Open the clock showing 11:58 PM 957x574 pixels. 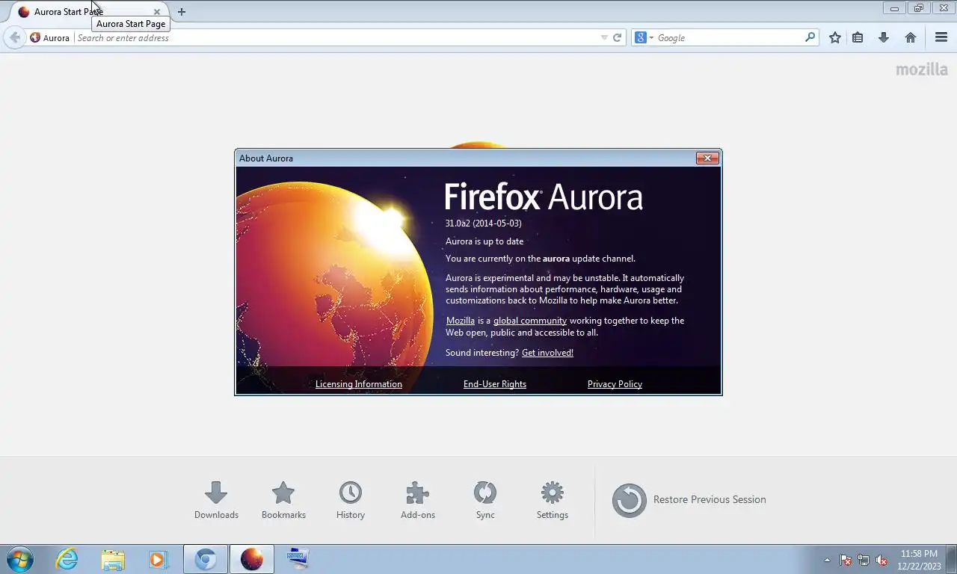tap(919, 560)
